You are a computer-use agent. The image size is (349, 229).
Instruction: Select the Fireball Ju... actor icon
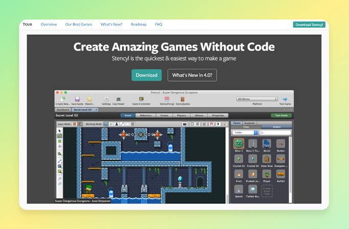[252, 174]
